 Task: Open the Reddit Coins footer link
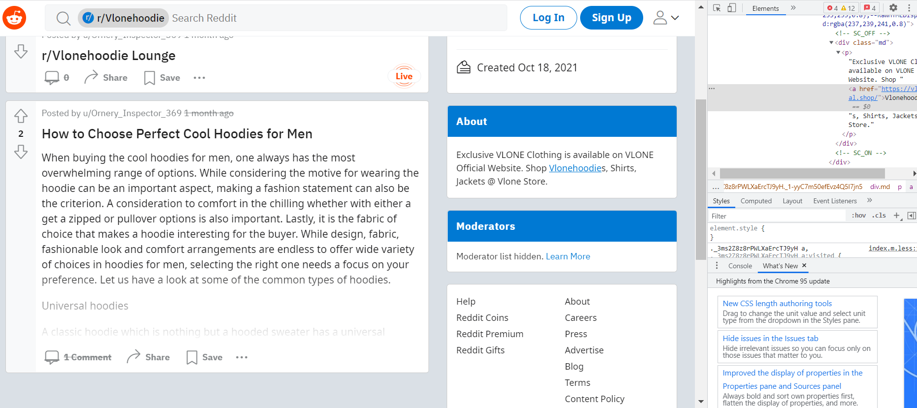coord(482,317)
